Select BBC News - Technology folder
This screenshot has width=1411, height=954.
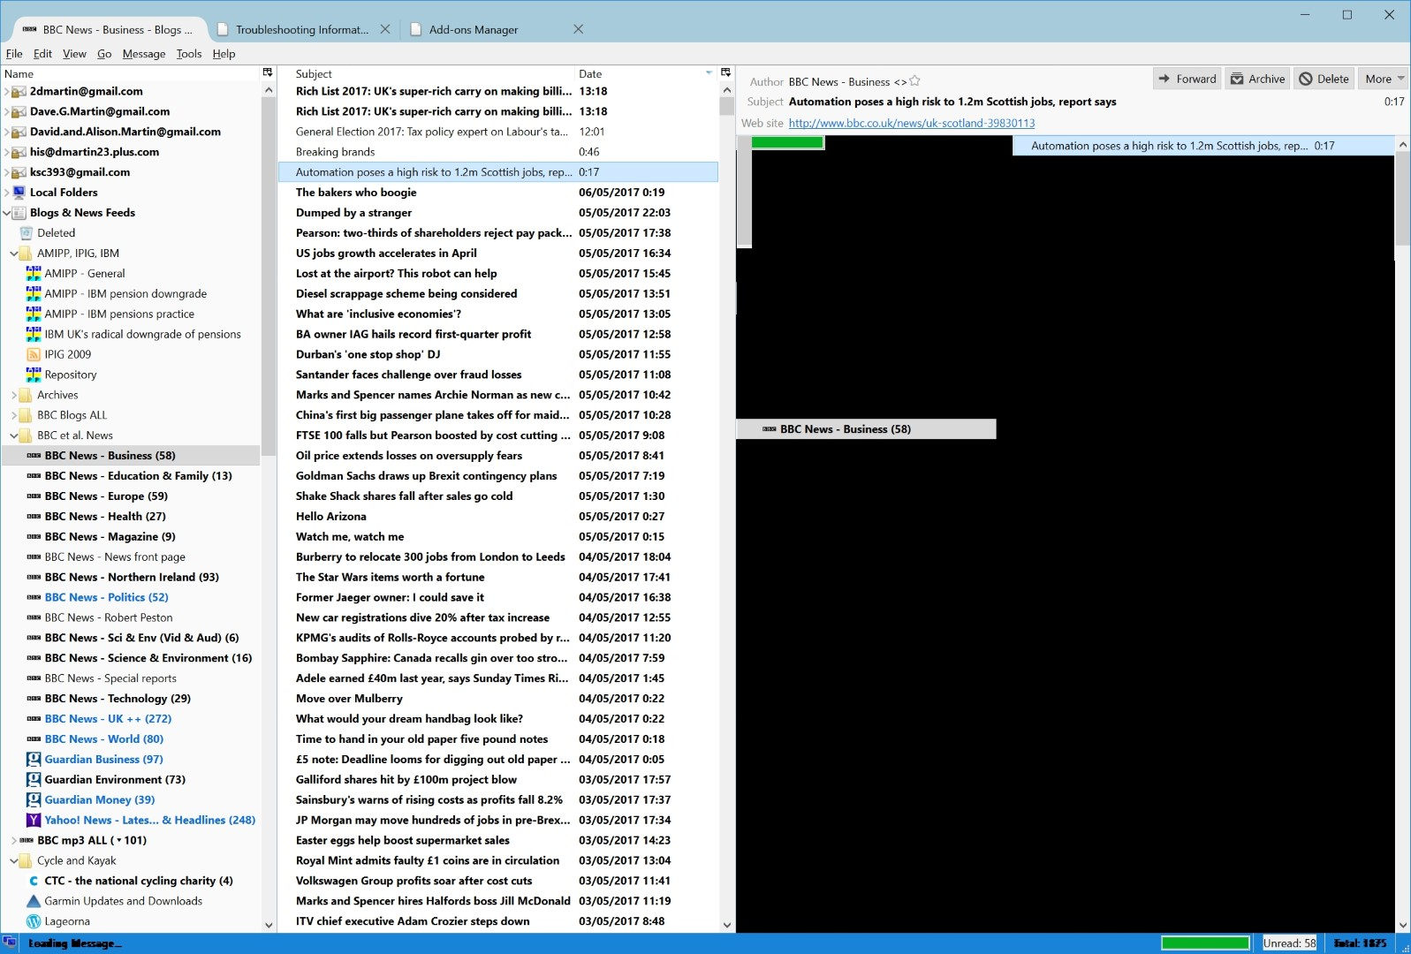(118, 698)
